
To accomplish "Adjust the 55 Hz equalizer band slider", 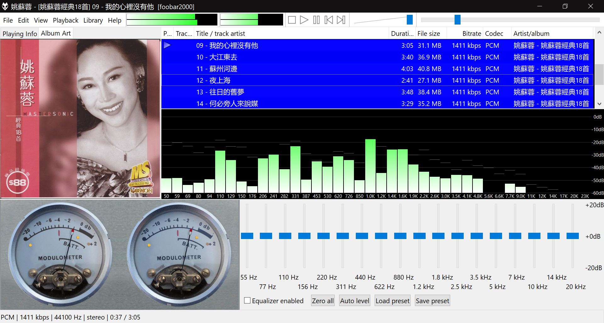I will click(247, 236).
